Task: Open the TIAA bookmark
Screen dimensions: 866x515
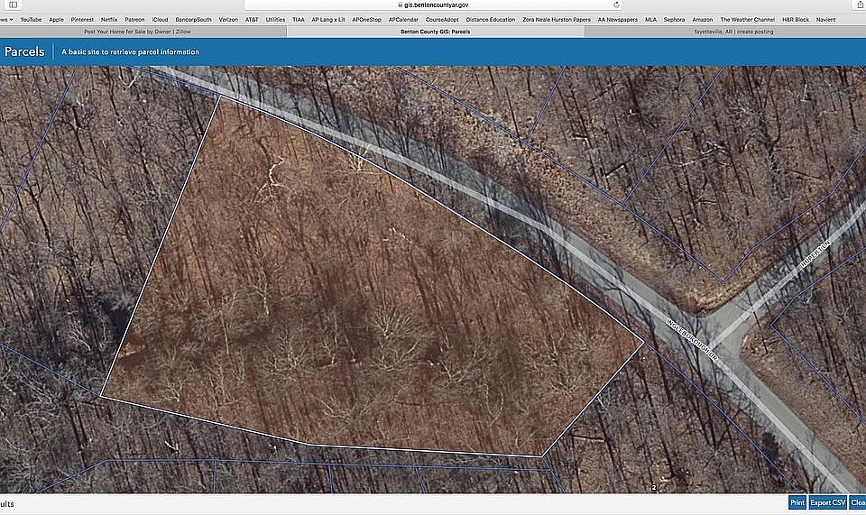Action: coord(299,19)
